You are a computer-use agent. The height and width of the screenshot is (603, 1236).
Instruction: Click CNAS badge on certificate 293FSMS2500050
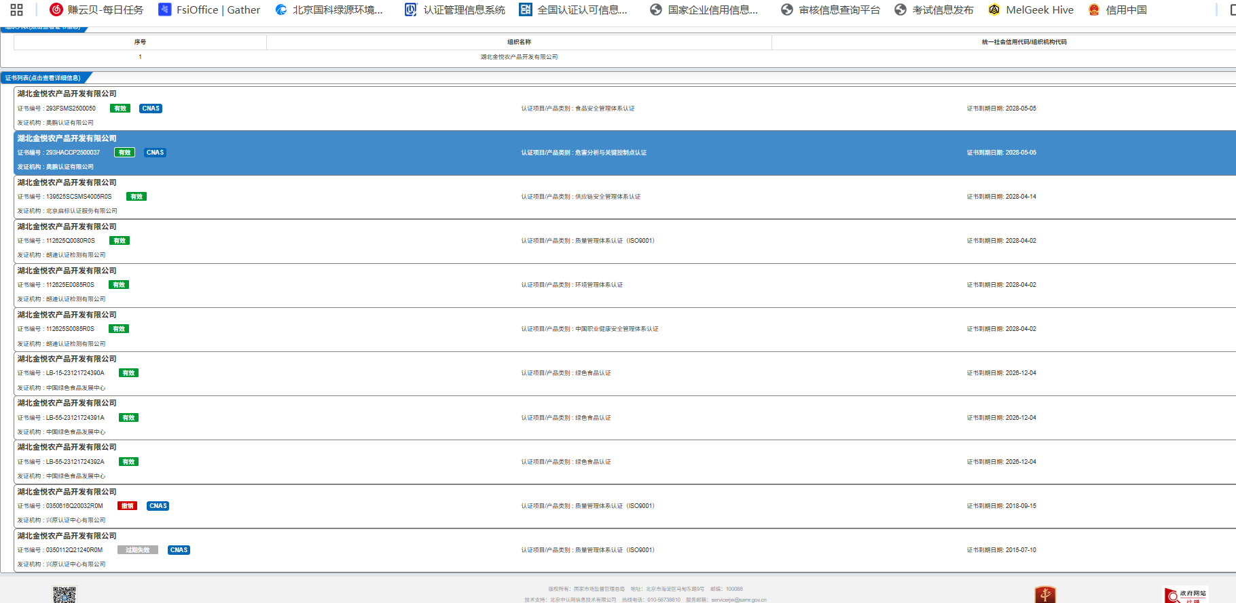151,109
